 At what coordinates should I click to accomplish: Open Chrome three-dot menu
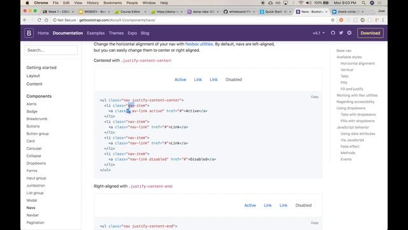click(x=383, y=20)
